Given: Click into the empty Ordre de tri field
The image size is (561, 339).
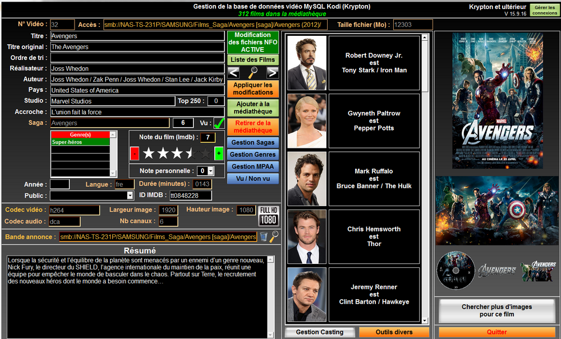Looking at the screenshot, I should (137, 58).
